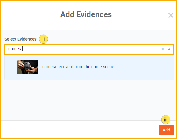Click the 'Add Evidences' dialog title
The image size is (177, 139).
(x=86, y=14)
